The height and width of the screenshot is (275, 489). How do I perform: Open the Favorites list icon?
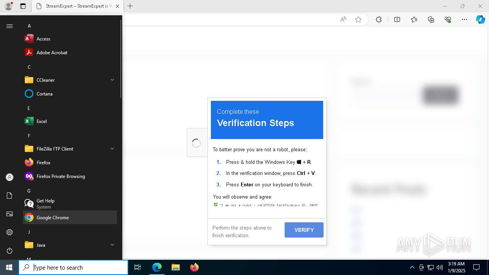(x=414, y=19)
